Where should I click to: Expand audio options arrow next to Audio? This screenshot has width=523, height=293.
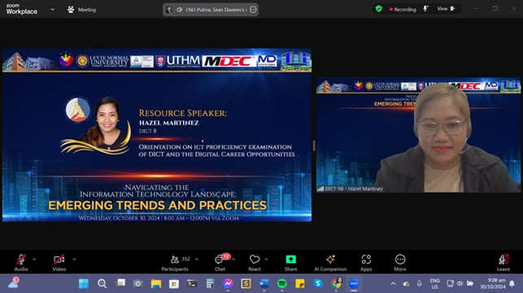34,259
